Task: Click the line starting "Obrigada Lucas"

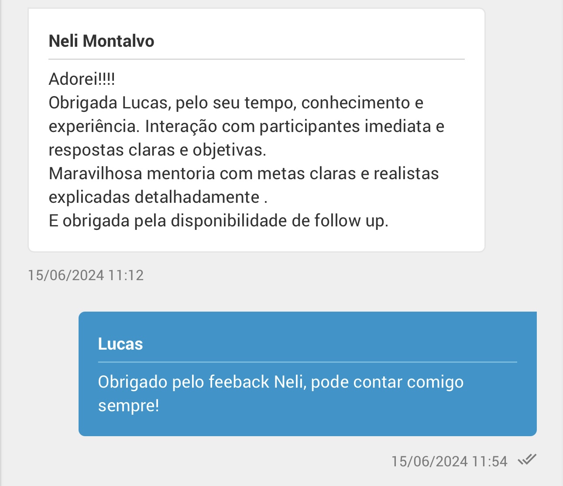Action: pyautogui.click(x=236, y=103)
